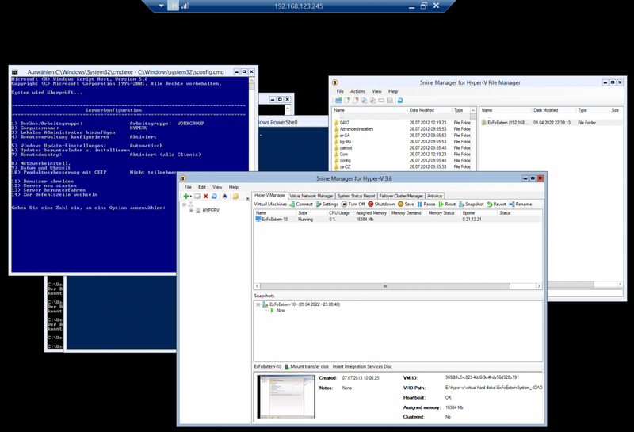Pause the selected virtual machine

pyautogui.click(x=426, y=205)
